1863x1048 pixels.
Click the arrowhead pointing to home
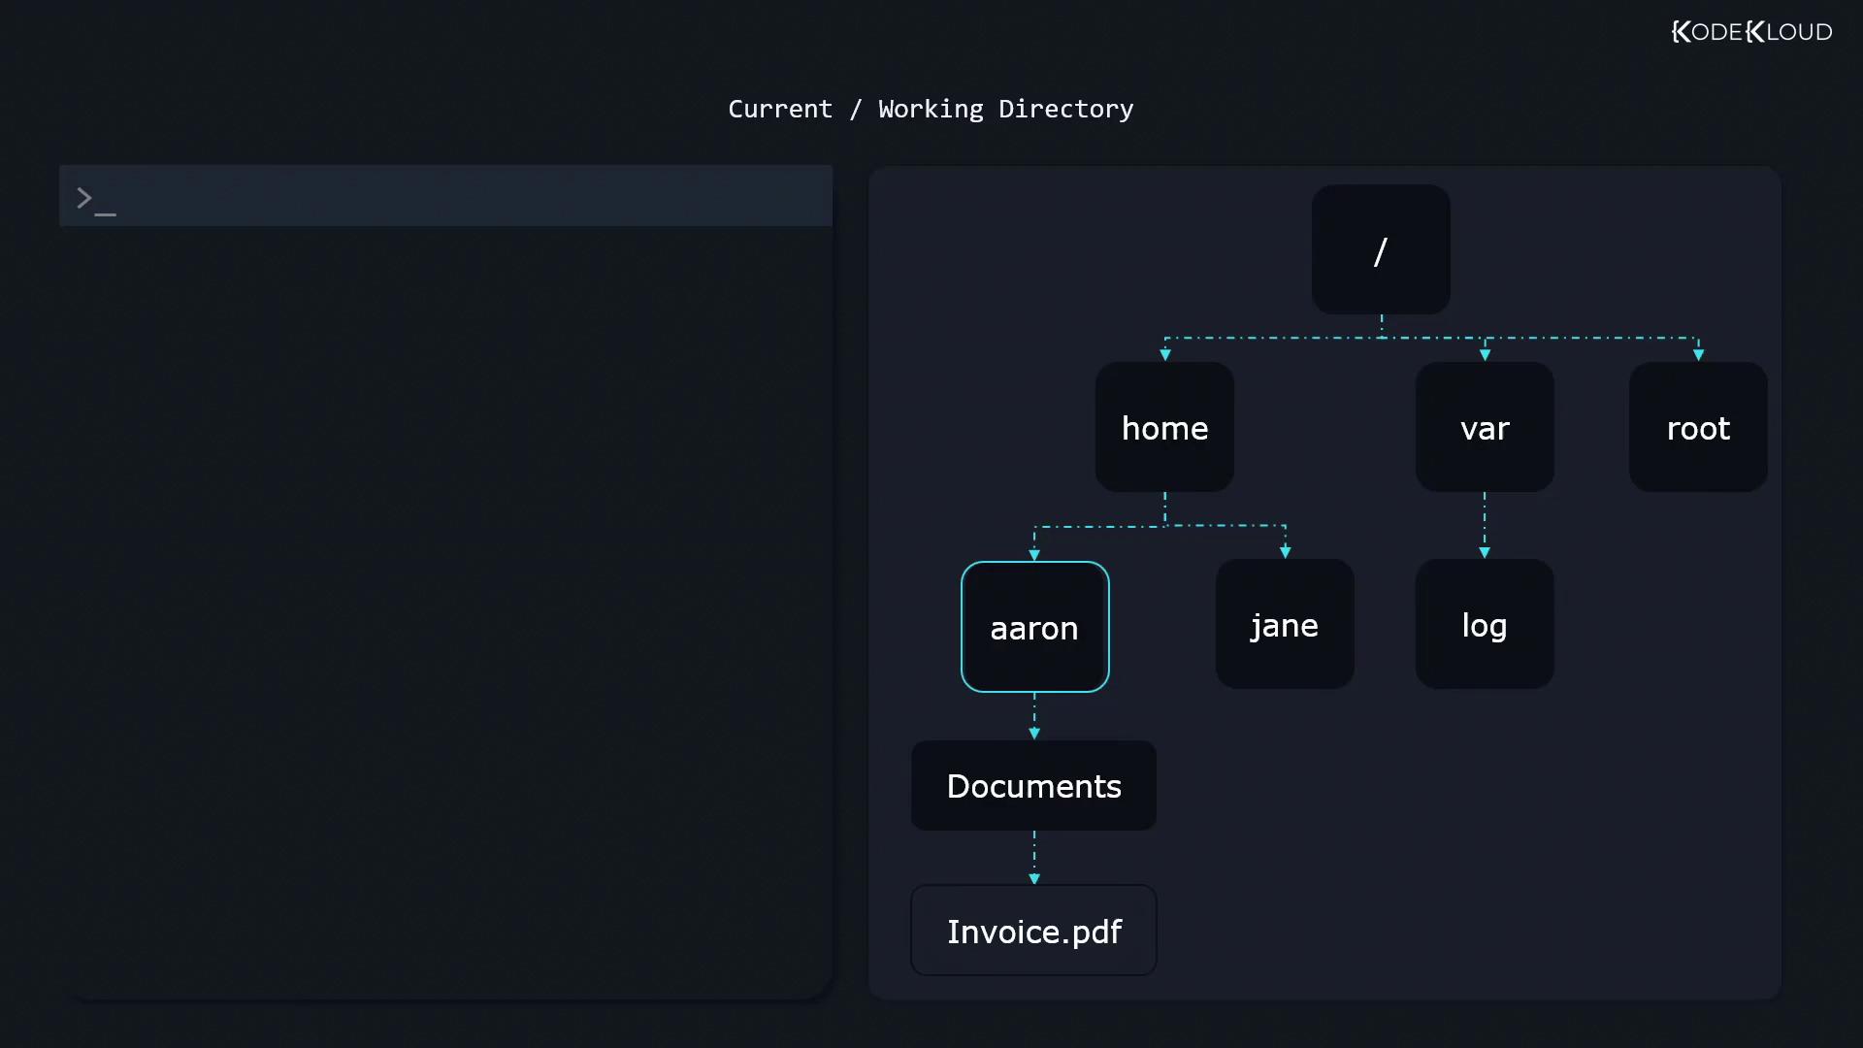click(x=1165, y=355)
